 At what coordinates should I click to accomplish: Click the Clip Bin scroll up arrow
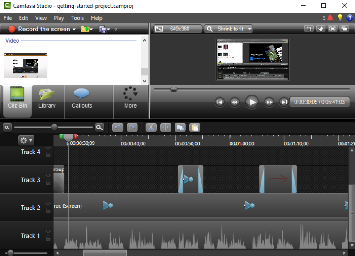tap(145, 40)
